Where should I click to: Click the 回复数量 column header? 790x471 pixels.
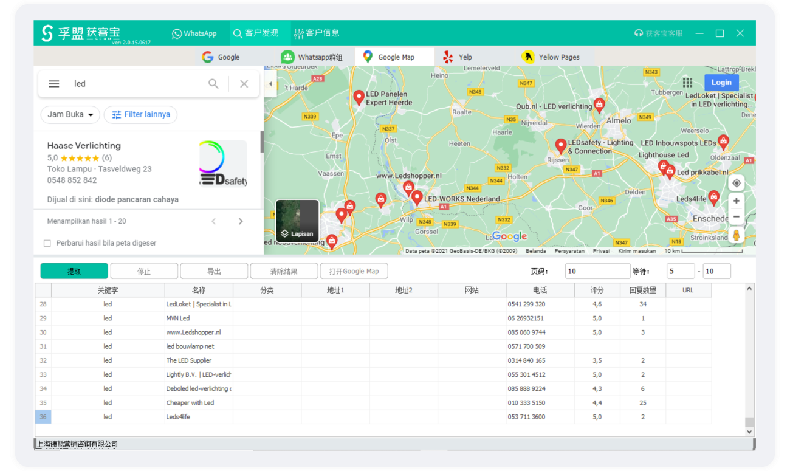(643, 291)
